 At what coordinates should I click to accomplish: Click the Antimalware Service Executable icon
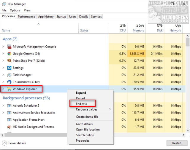[x=9, y=113]
